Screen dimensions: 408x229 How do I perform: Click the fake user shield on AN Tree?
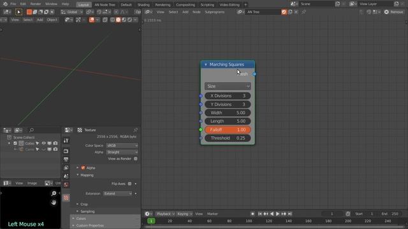(x=284, y=12)
